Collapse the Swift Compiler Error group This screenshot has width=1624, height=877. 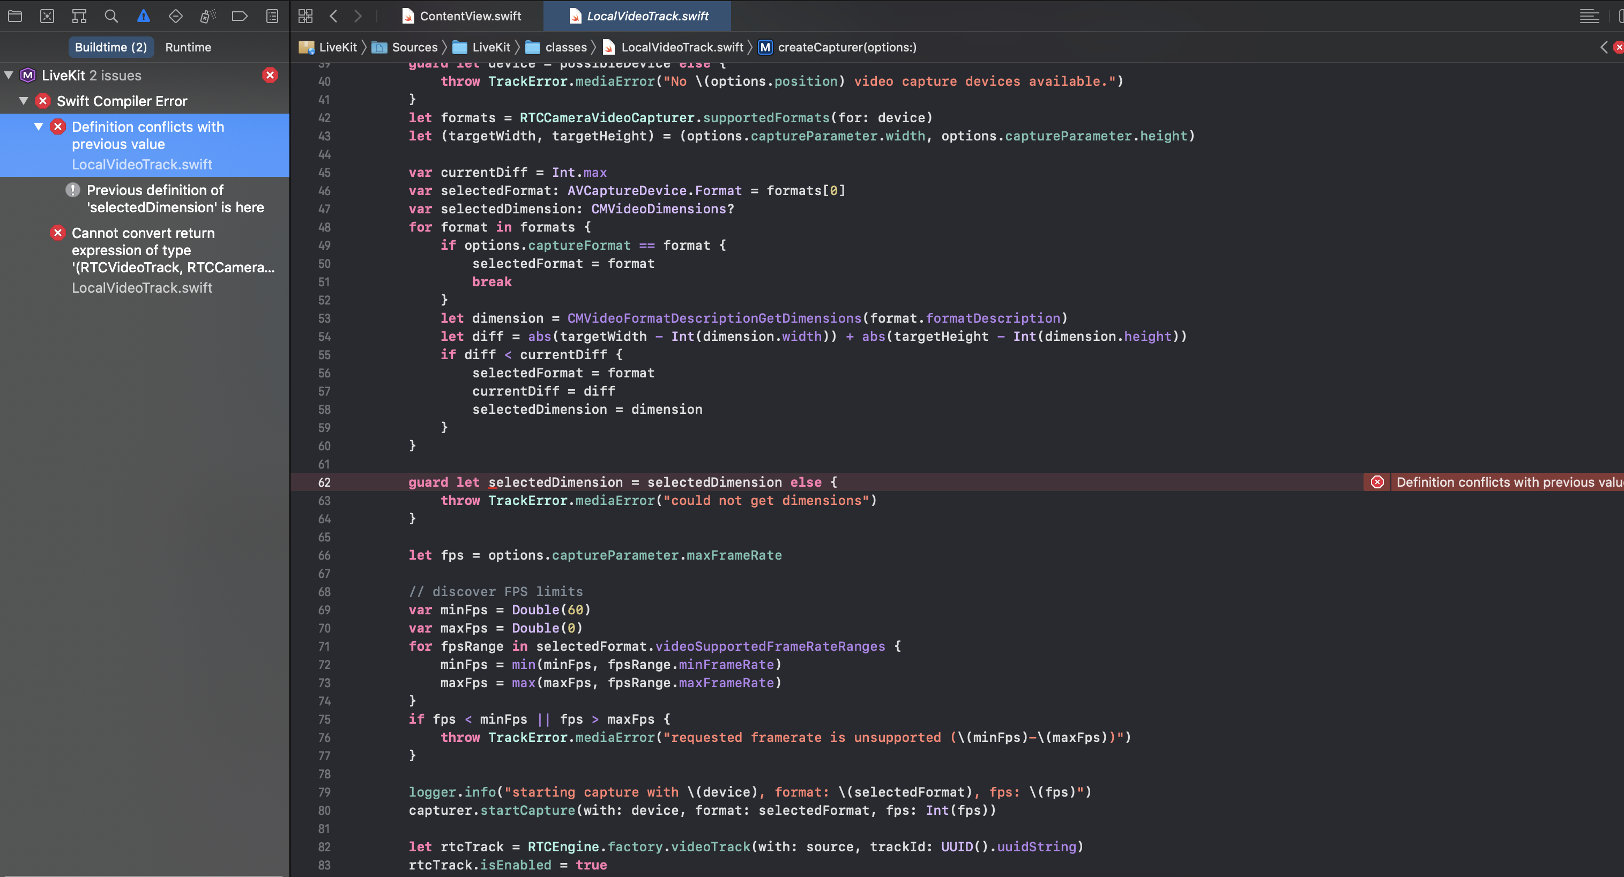(x=24, y=101)
